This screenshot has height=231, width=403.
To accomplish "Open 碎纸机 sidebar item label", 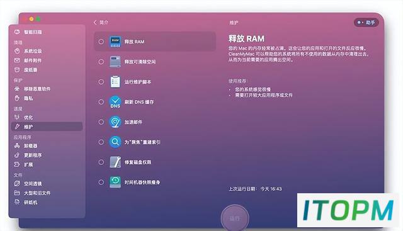I will [x=31, y=203].
